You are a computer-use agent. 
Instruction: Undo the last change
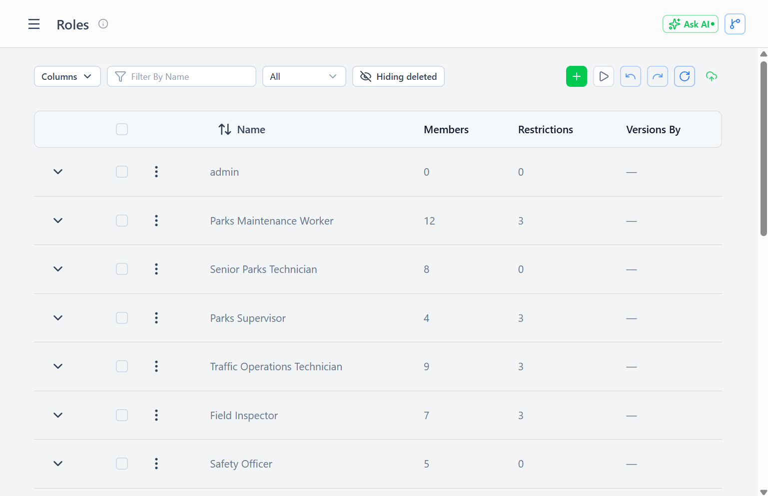tap(631, 76)
